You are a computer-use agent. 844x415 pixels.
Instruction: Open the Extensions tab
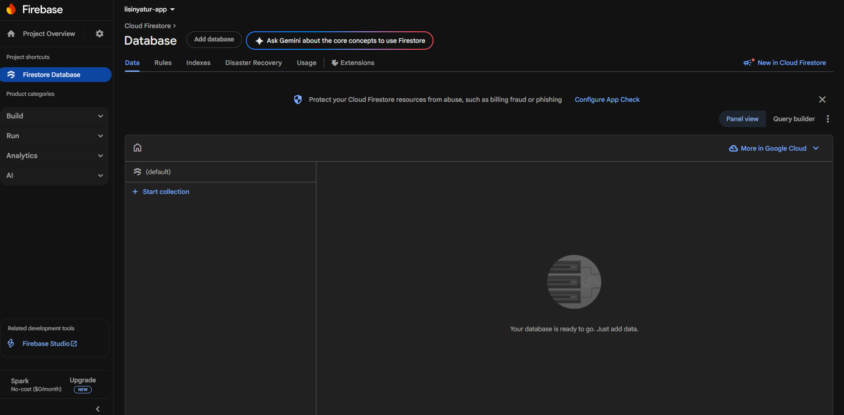[x=353, y=63]
